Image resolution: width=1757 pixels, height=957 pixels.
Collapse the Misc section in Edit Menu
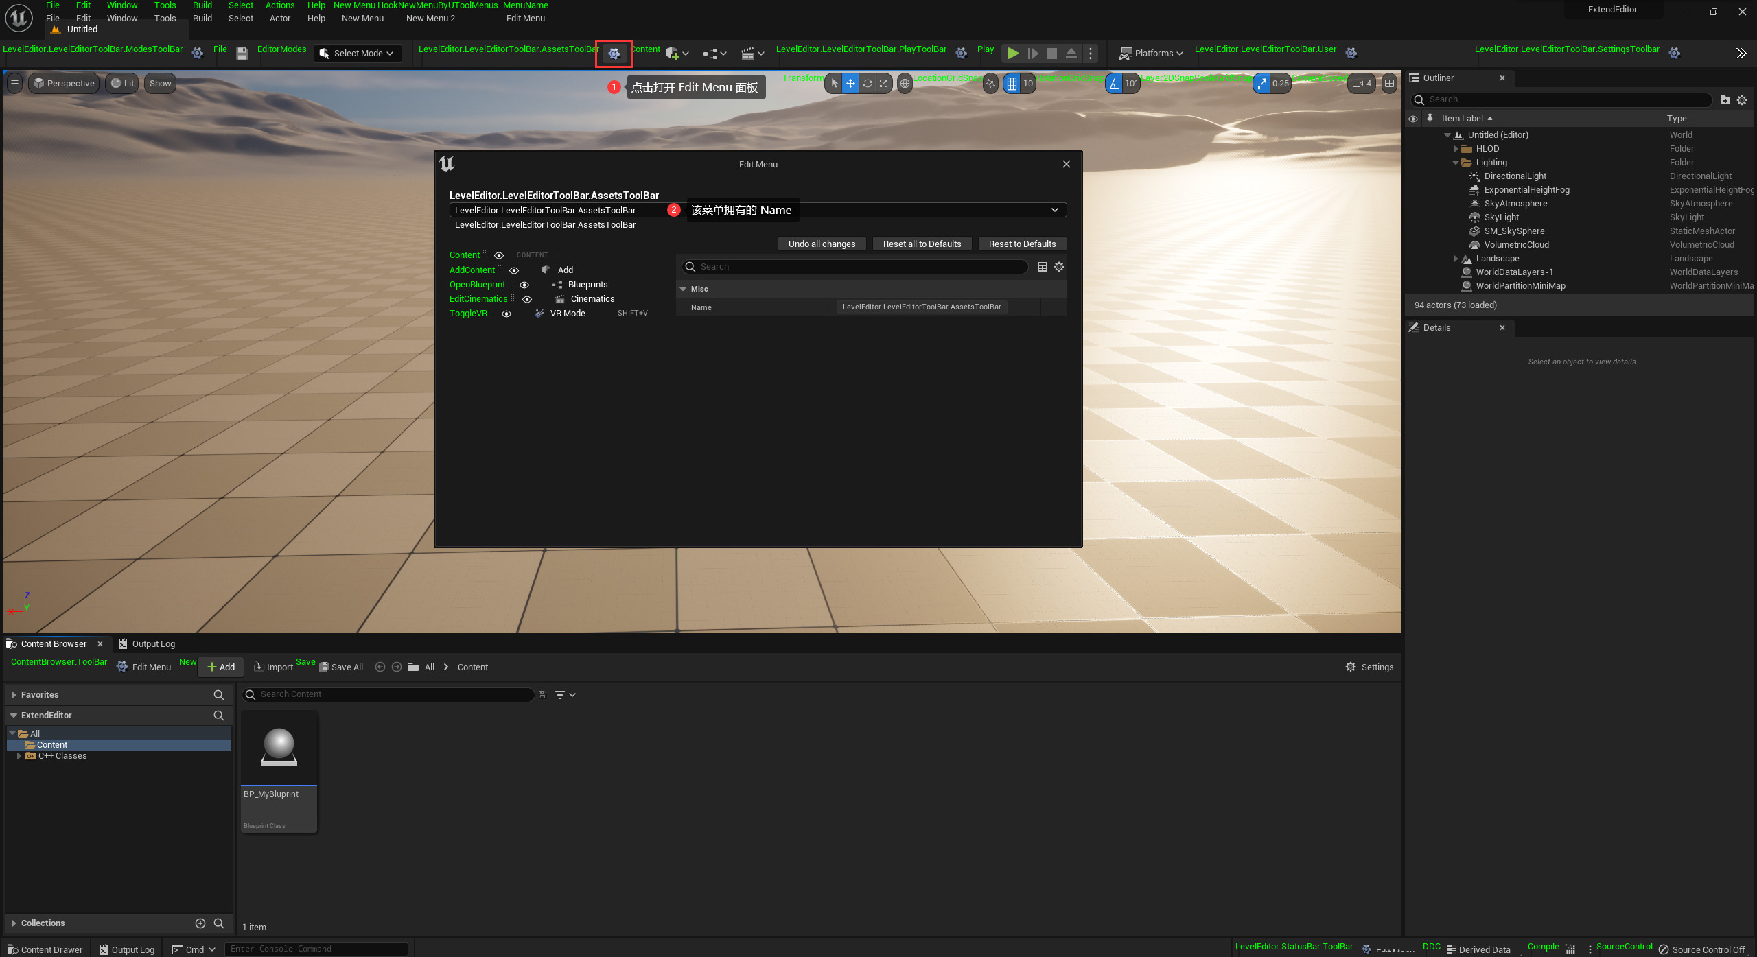coord(683,289)
